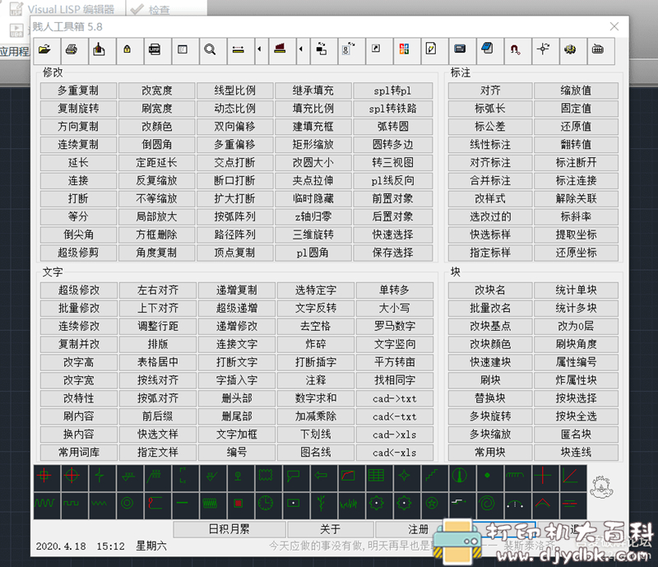The image size is (658, 567).
Task: Click the 数字求和 button
Action: (316, 398)
